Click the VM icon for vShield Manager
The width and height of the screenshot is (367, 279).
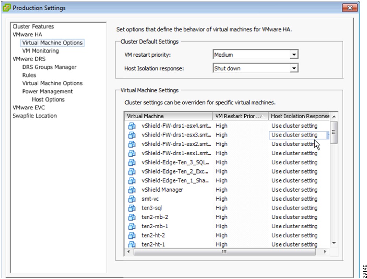pyautogui.click(x=132, y=190)
